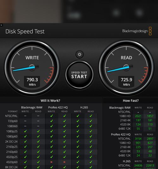The image size is (158, 169).
Task: Click the READ speed gauge
Action: [x=126, y=68]
